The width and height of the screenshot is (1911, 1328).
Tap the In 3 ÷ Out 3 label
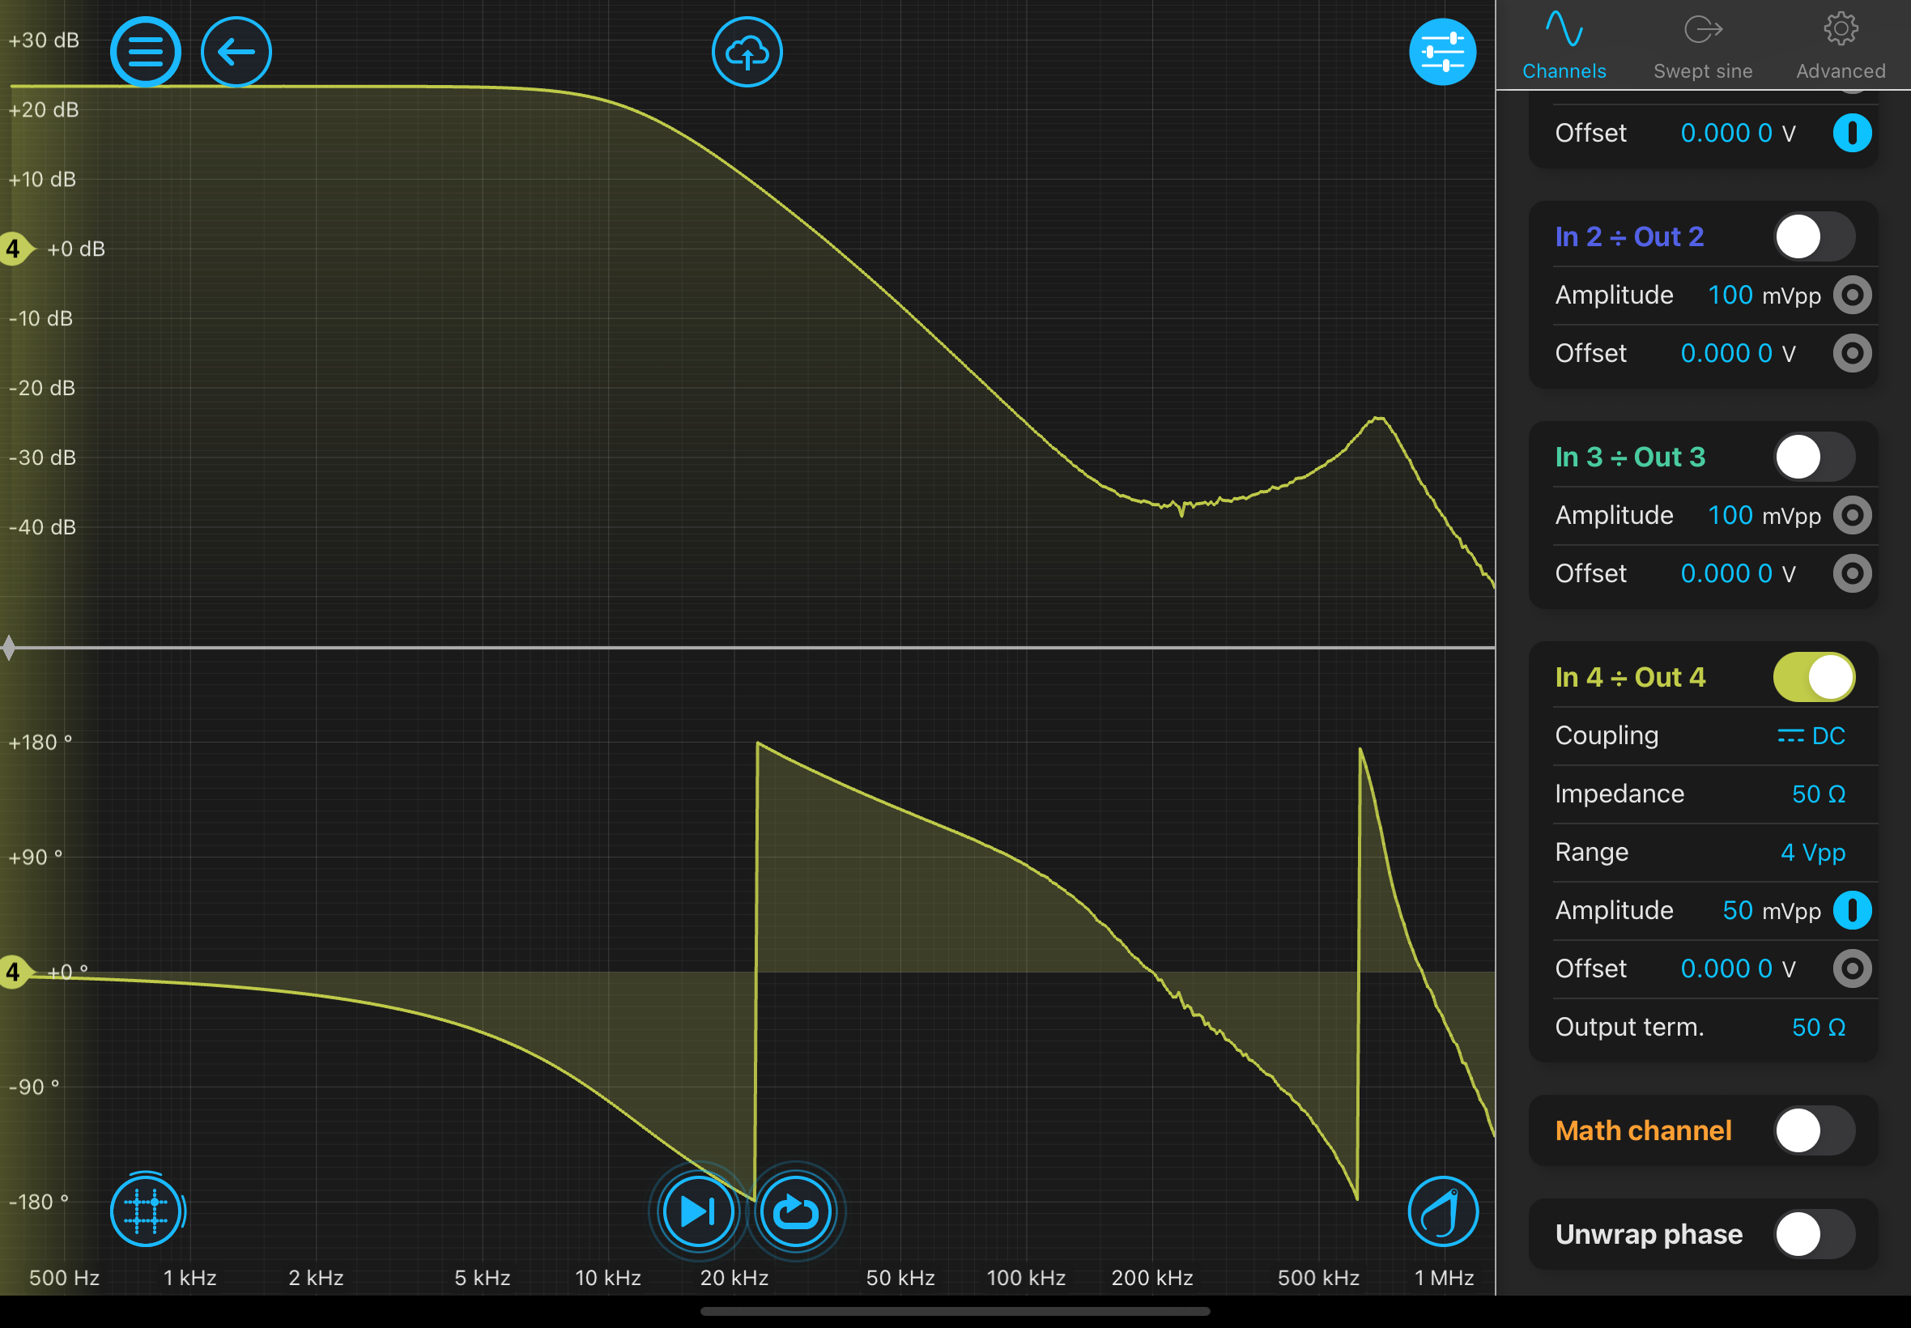1630,457
